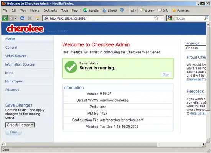The width and height of the screenshot is (211, 153).
Task: Click the PID file 1427 value
Action: (x=104, y=114)
